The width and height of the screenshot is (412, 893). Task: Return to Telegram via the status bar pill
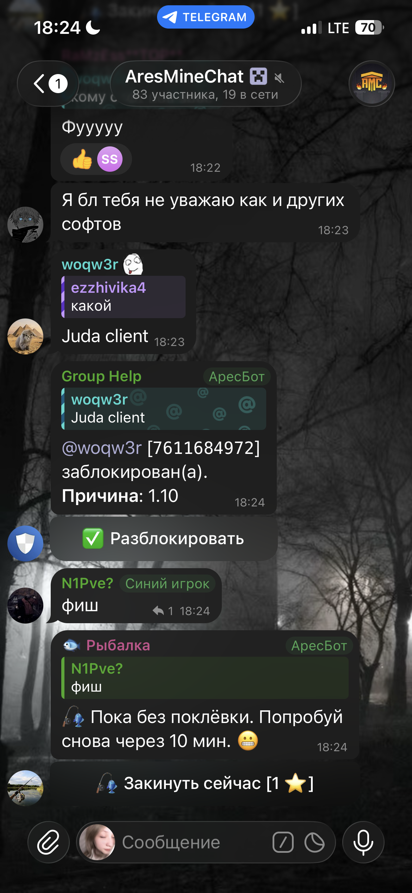click(x=206, y=17)
